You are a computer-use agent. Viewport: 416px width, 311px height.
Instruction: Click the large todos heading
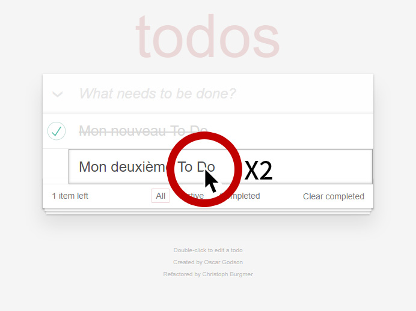pos(207,36)
